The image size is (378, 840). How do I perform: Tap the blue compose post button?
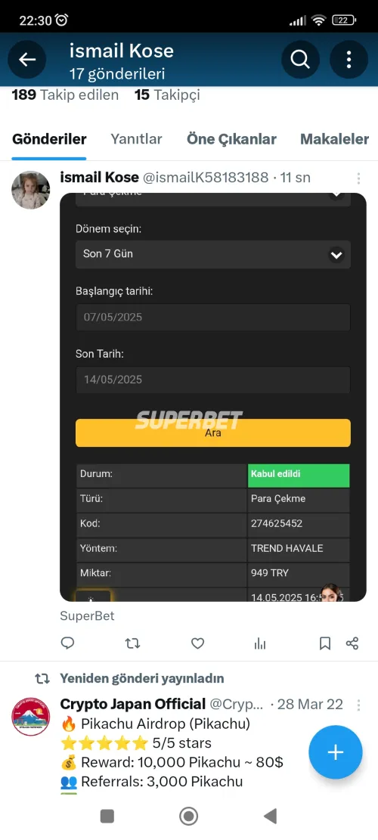(x=336, y=752)
